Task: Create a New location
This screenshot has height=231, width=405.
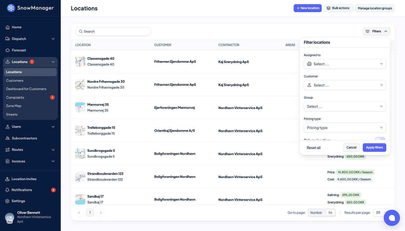Action: [x=308, y=8]
